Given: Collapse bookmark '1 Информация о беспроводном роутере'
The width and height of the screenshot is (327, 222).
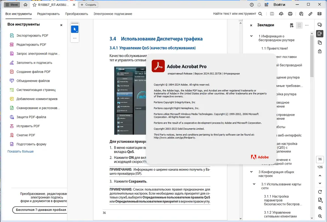Looking at the screenshot, I should (251, 36).
